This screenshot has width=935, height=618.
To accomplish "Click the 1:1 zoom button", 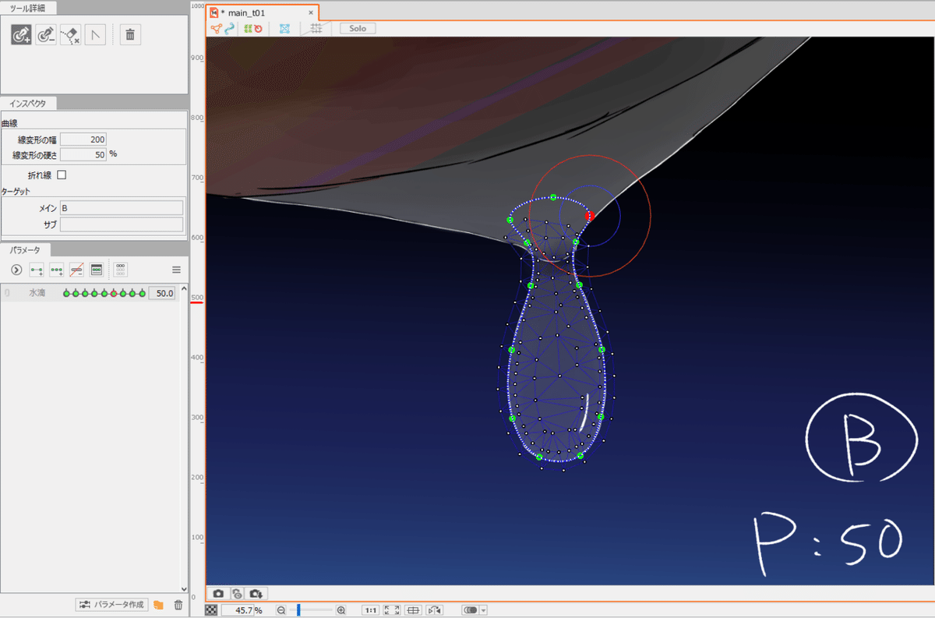I will pos(371,610).
